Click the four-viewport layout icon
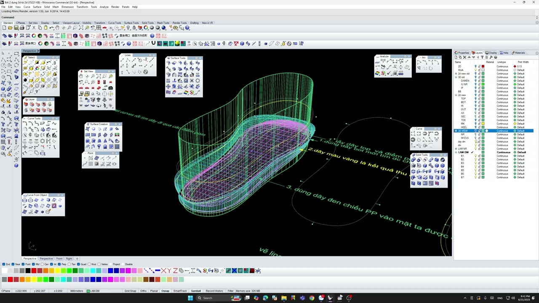Screen dimensions: 539x303 coord(99,28)
